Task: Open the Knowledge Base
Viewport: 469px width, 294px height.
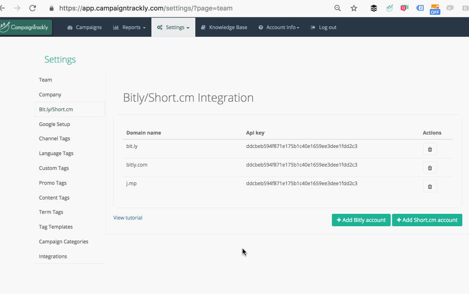Action: (x=224, y=27)
